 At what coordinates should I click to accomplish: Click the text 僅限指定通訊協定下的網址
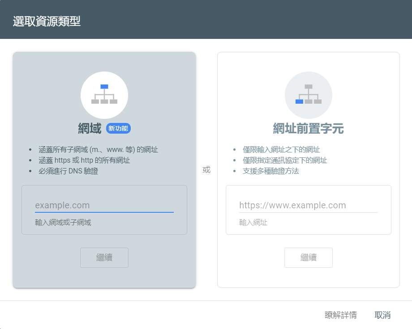tap(285, 160)
